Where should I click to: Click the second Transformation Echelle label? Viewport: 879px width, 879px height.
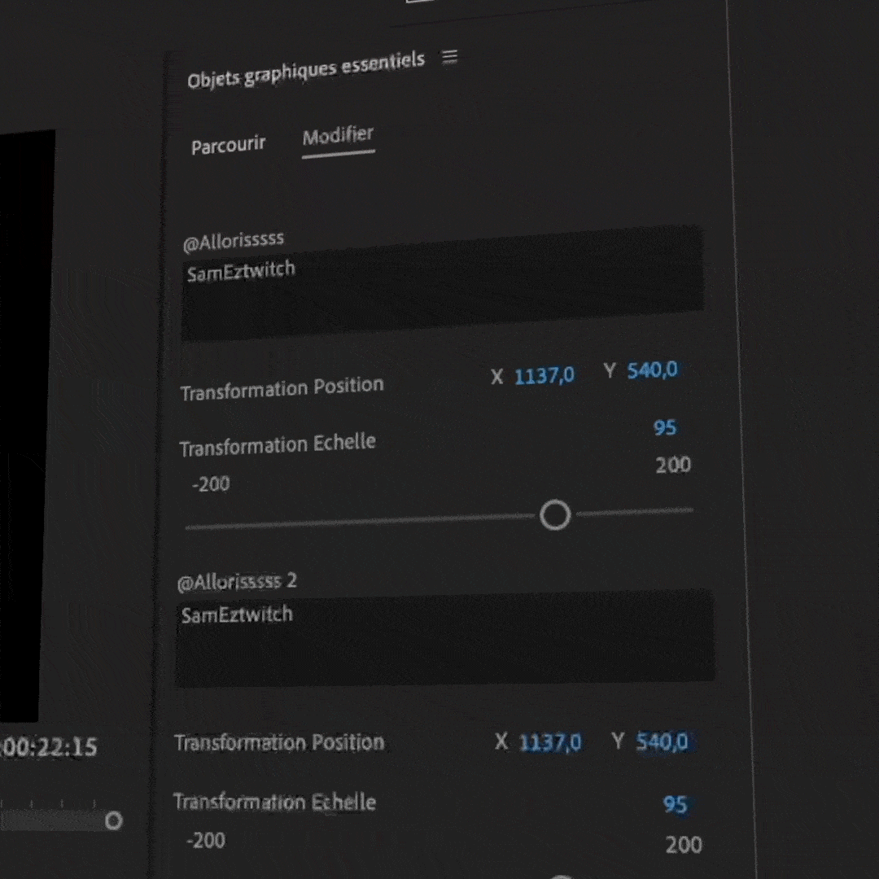tap(274, 802)
